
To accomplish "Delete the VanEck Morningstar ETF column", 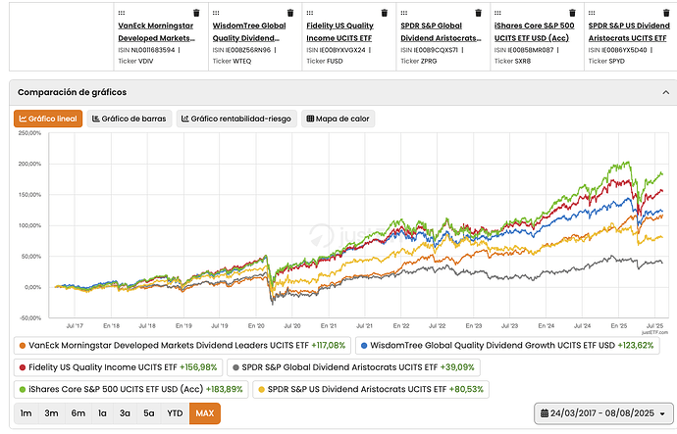I will [x=196, y=13].
